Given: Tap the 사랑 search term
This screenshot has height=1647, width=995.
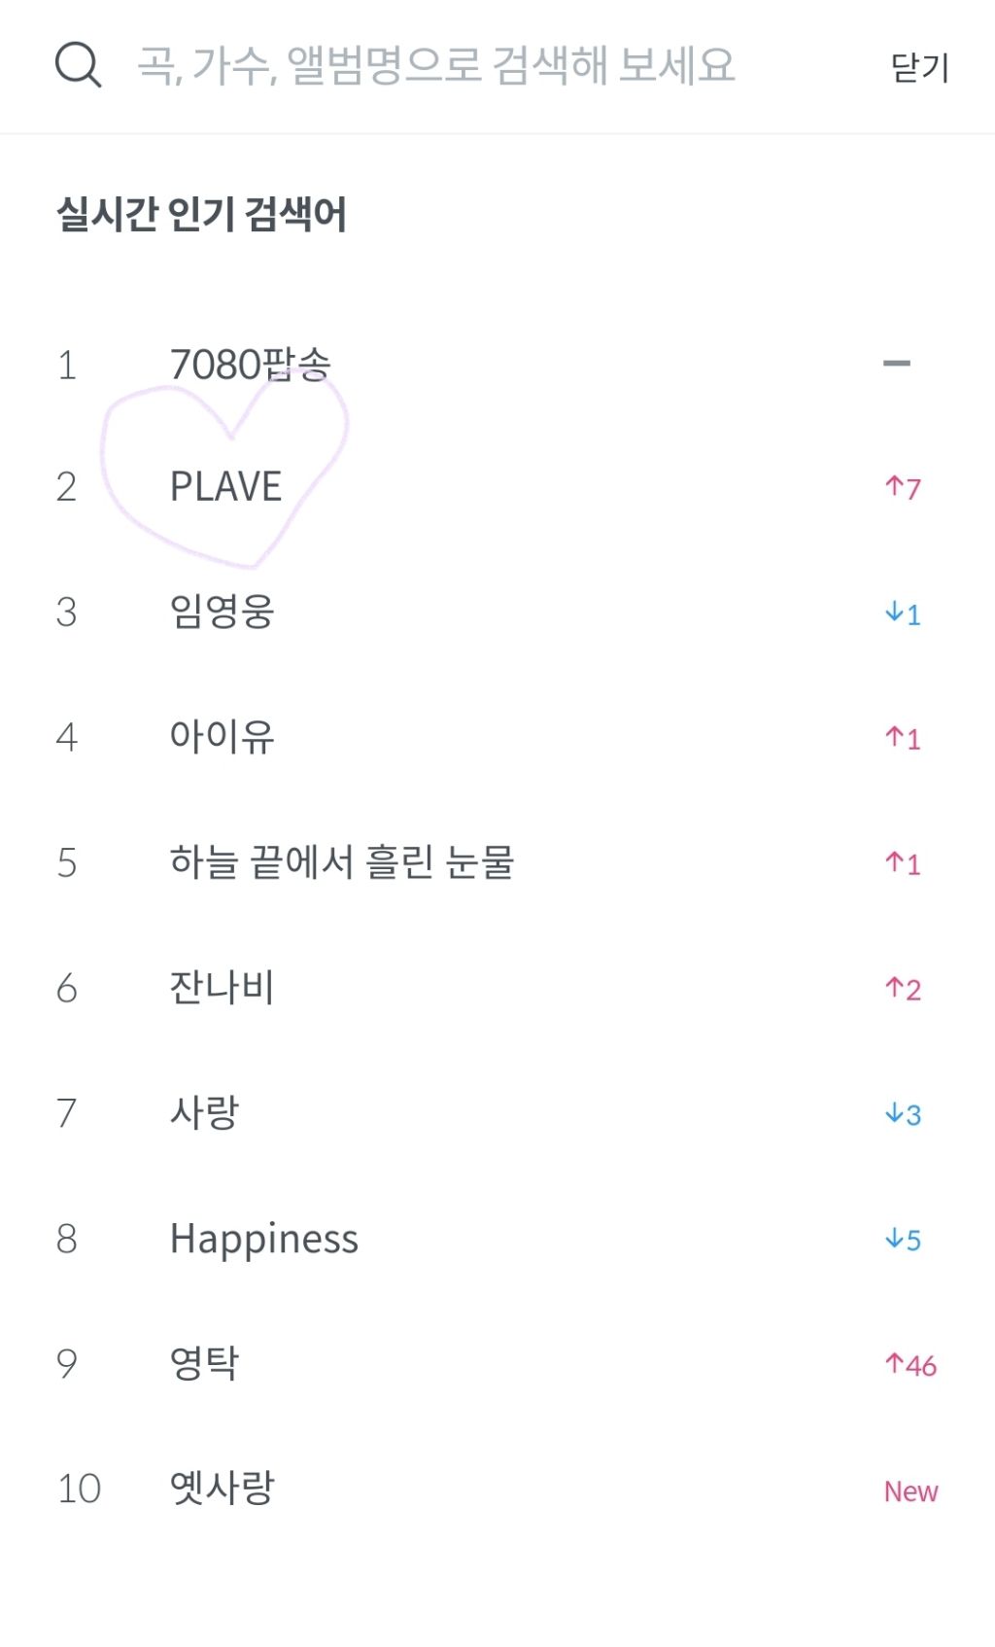Looking at the screenshot, I should click(x=204, y=1113).
